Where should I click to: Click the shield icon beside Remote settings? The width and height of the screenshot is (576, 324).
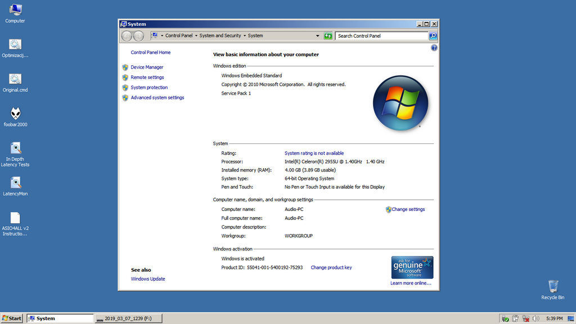coord(125,78)
